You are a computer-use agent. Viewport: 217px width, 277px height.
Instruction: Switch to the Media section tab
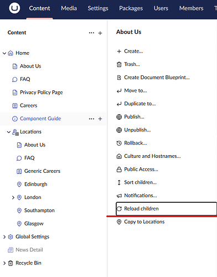(x=69, y=8)
